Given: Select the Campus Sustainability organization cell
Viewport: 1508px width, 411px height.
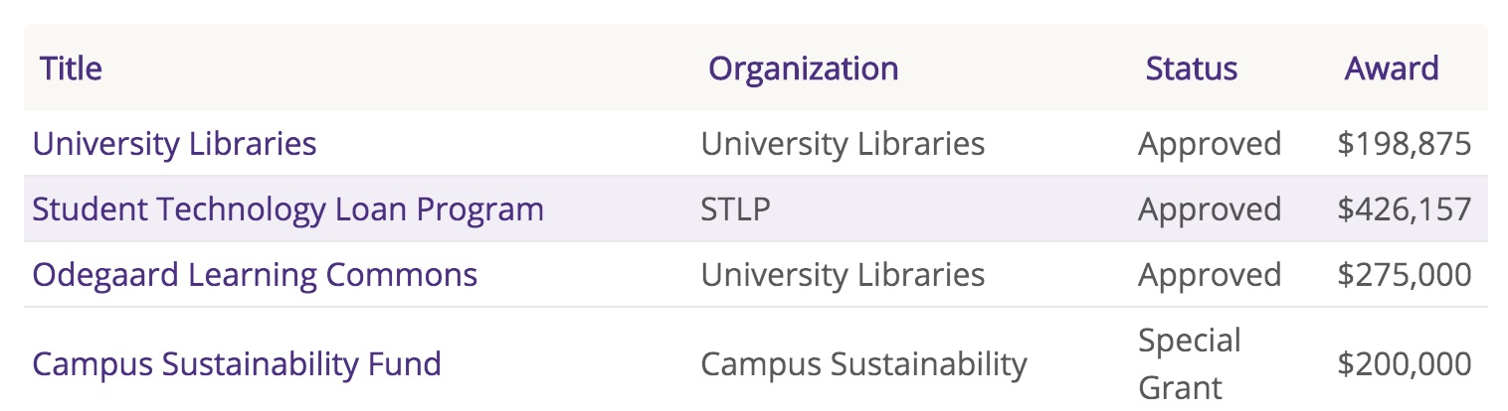Looking at the screenshot, I should coord(863,364).
